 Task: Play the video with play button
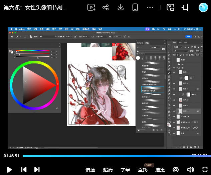point(9,170)
